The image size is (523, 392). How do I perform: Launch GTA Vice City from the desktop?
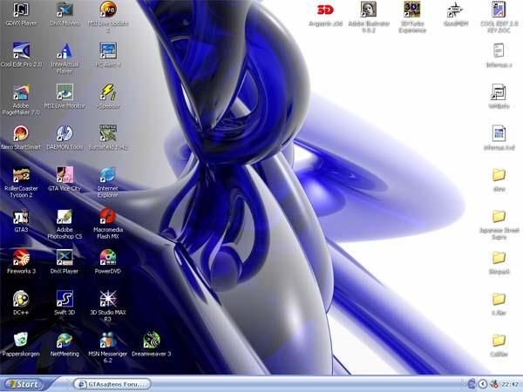point(65,174)
